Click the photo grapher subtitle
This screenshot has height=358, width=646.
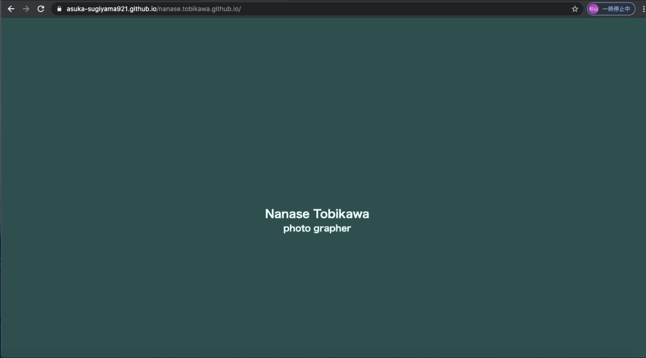(x=317, y=229)
